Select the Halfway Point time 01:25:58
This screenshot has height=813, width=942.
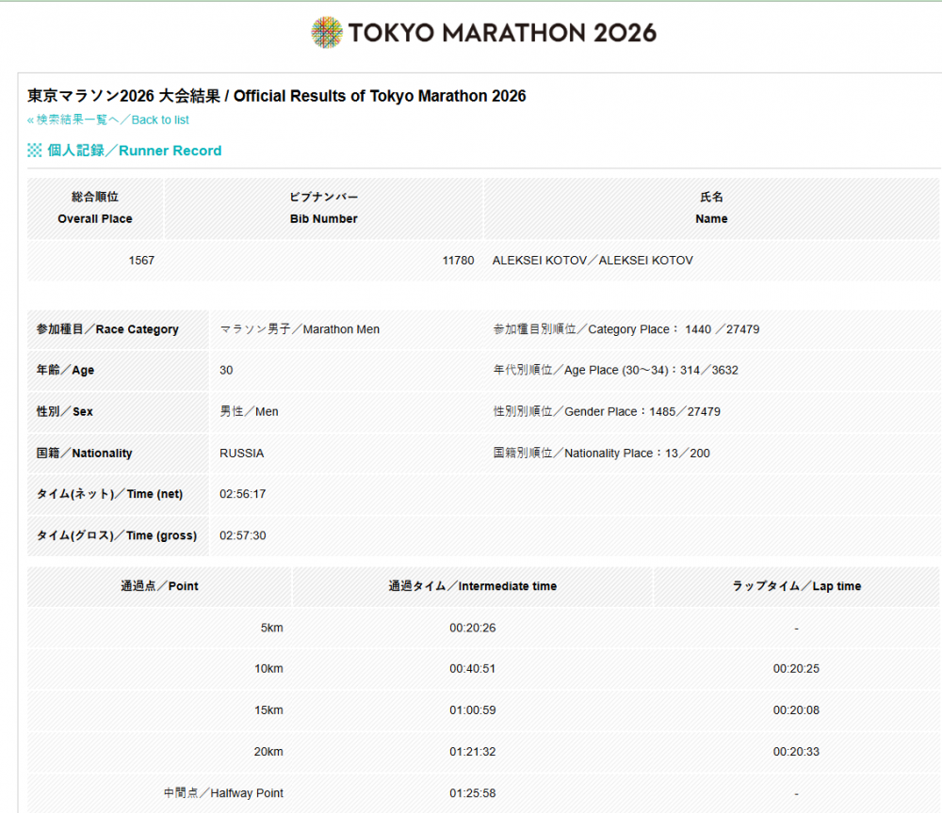tap(472, 793)
